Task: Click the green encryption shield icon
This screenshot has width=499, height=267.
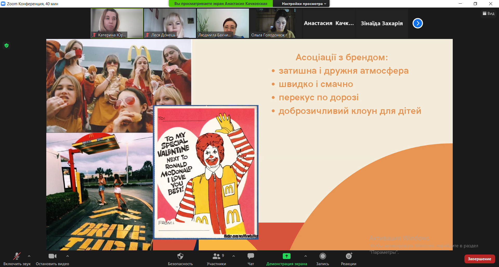Action: [x=6, y=45]
